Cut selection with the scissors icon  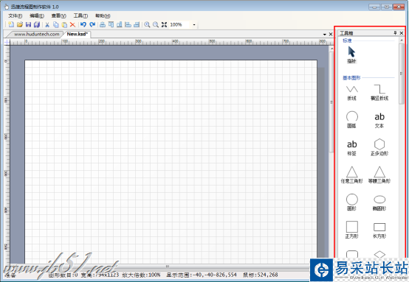[x=47, y=25]
